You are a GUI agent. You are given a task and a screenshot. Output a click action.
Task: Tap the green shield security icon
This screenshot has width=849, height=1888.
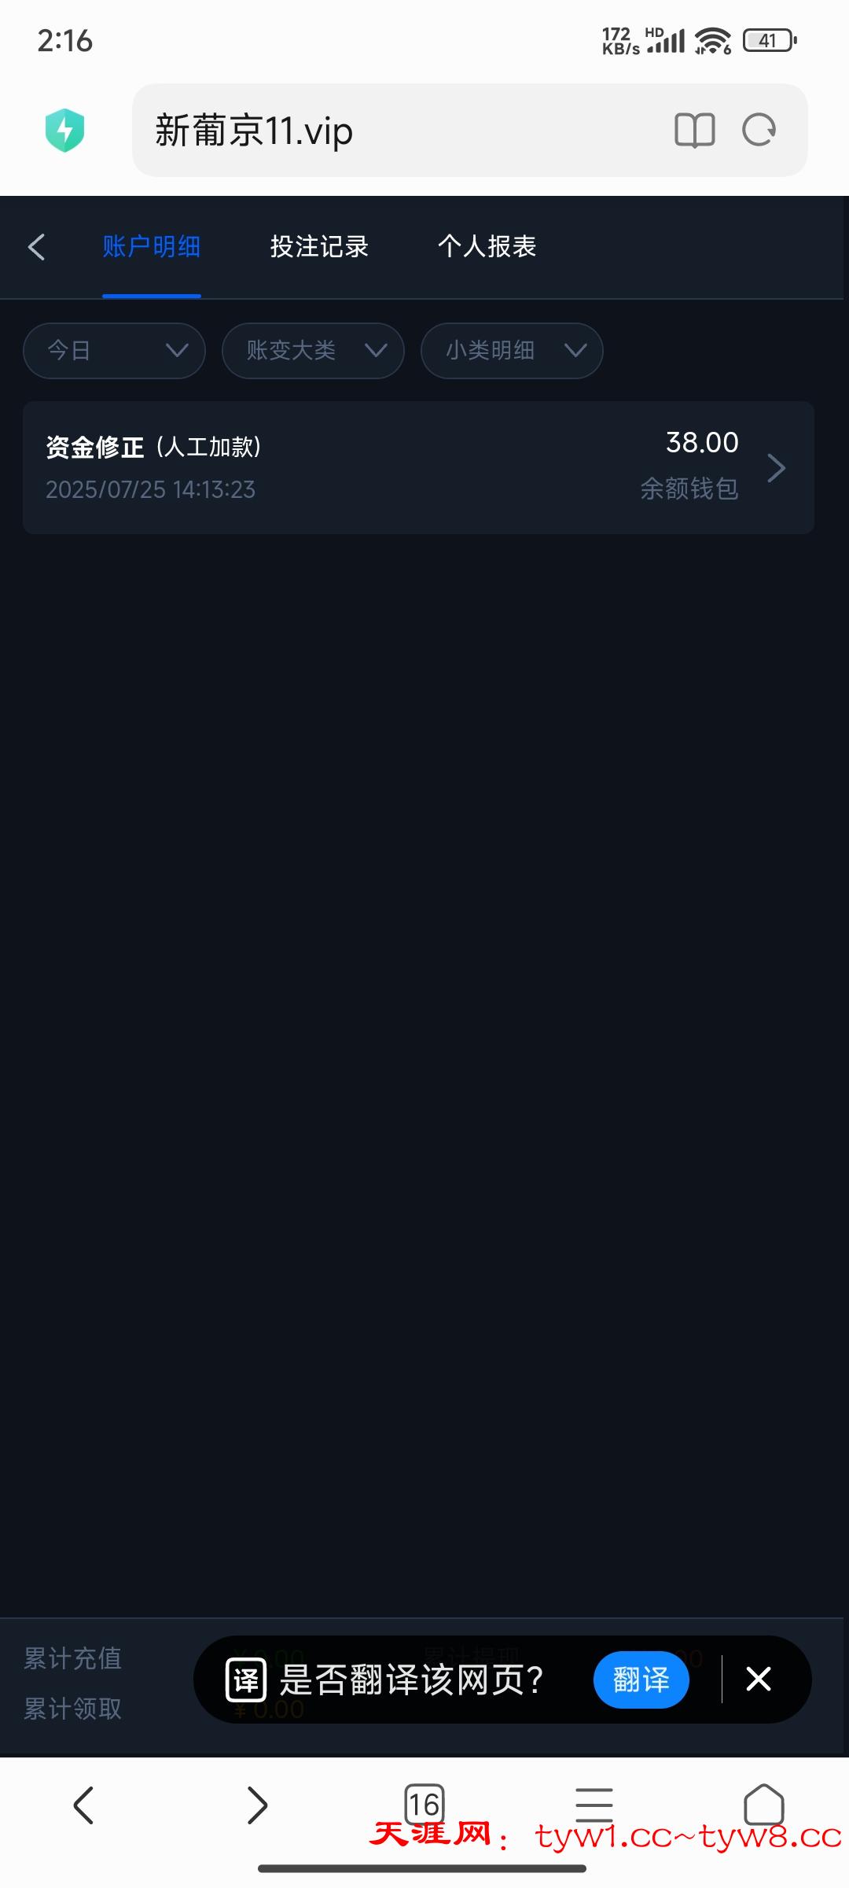pos(64,130)
